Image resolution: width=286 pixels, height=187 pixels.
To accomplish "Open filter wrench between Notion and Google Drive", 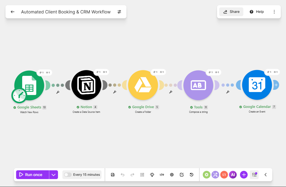I will click(x=115, y=92).
